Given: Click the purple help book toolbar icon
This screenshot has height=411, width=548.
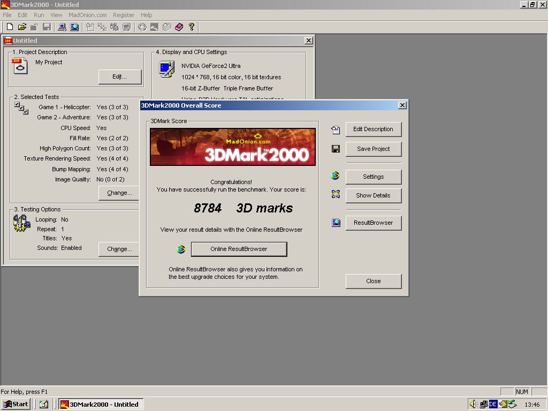Looking at the screenshot, I should click(179, 27).
